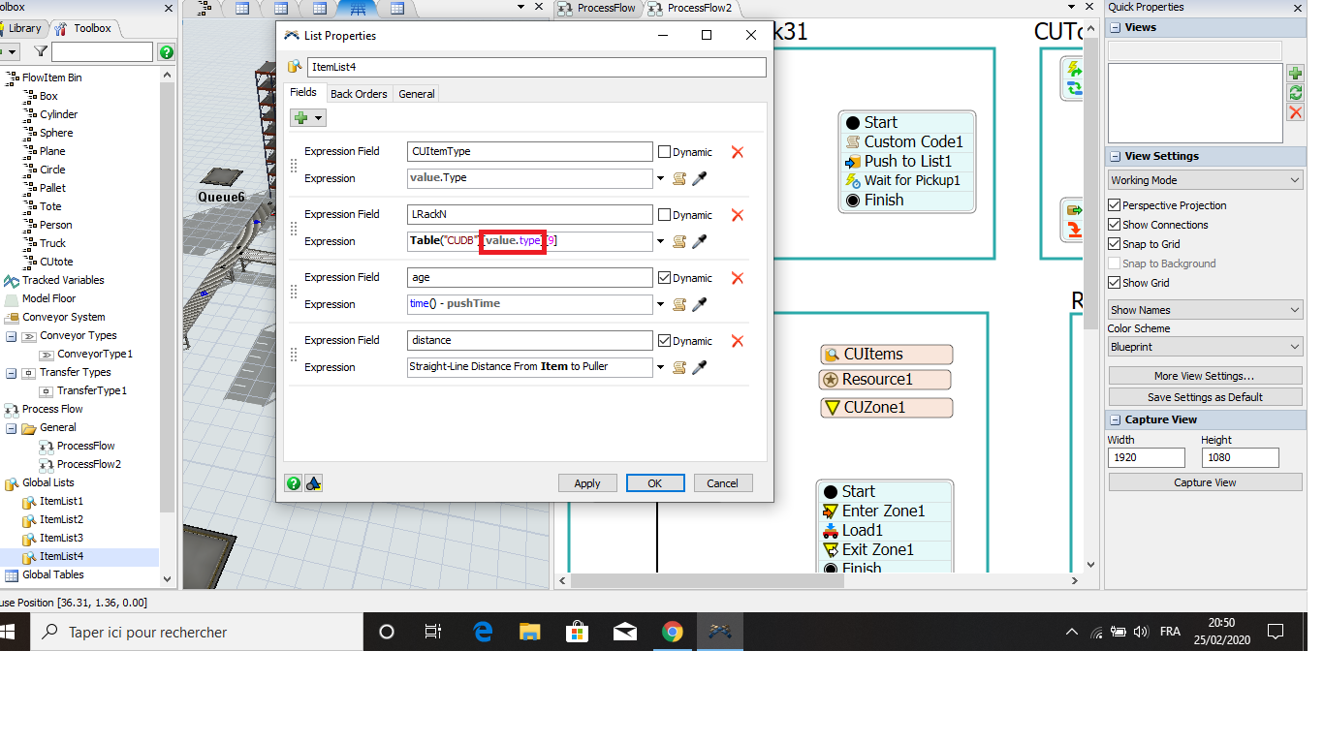Viewport: 1324px width, 744px height.
Task: Collapse the Conveyor Types tree node
Action: pos(12,336)
